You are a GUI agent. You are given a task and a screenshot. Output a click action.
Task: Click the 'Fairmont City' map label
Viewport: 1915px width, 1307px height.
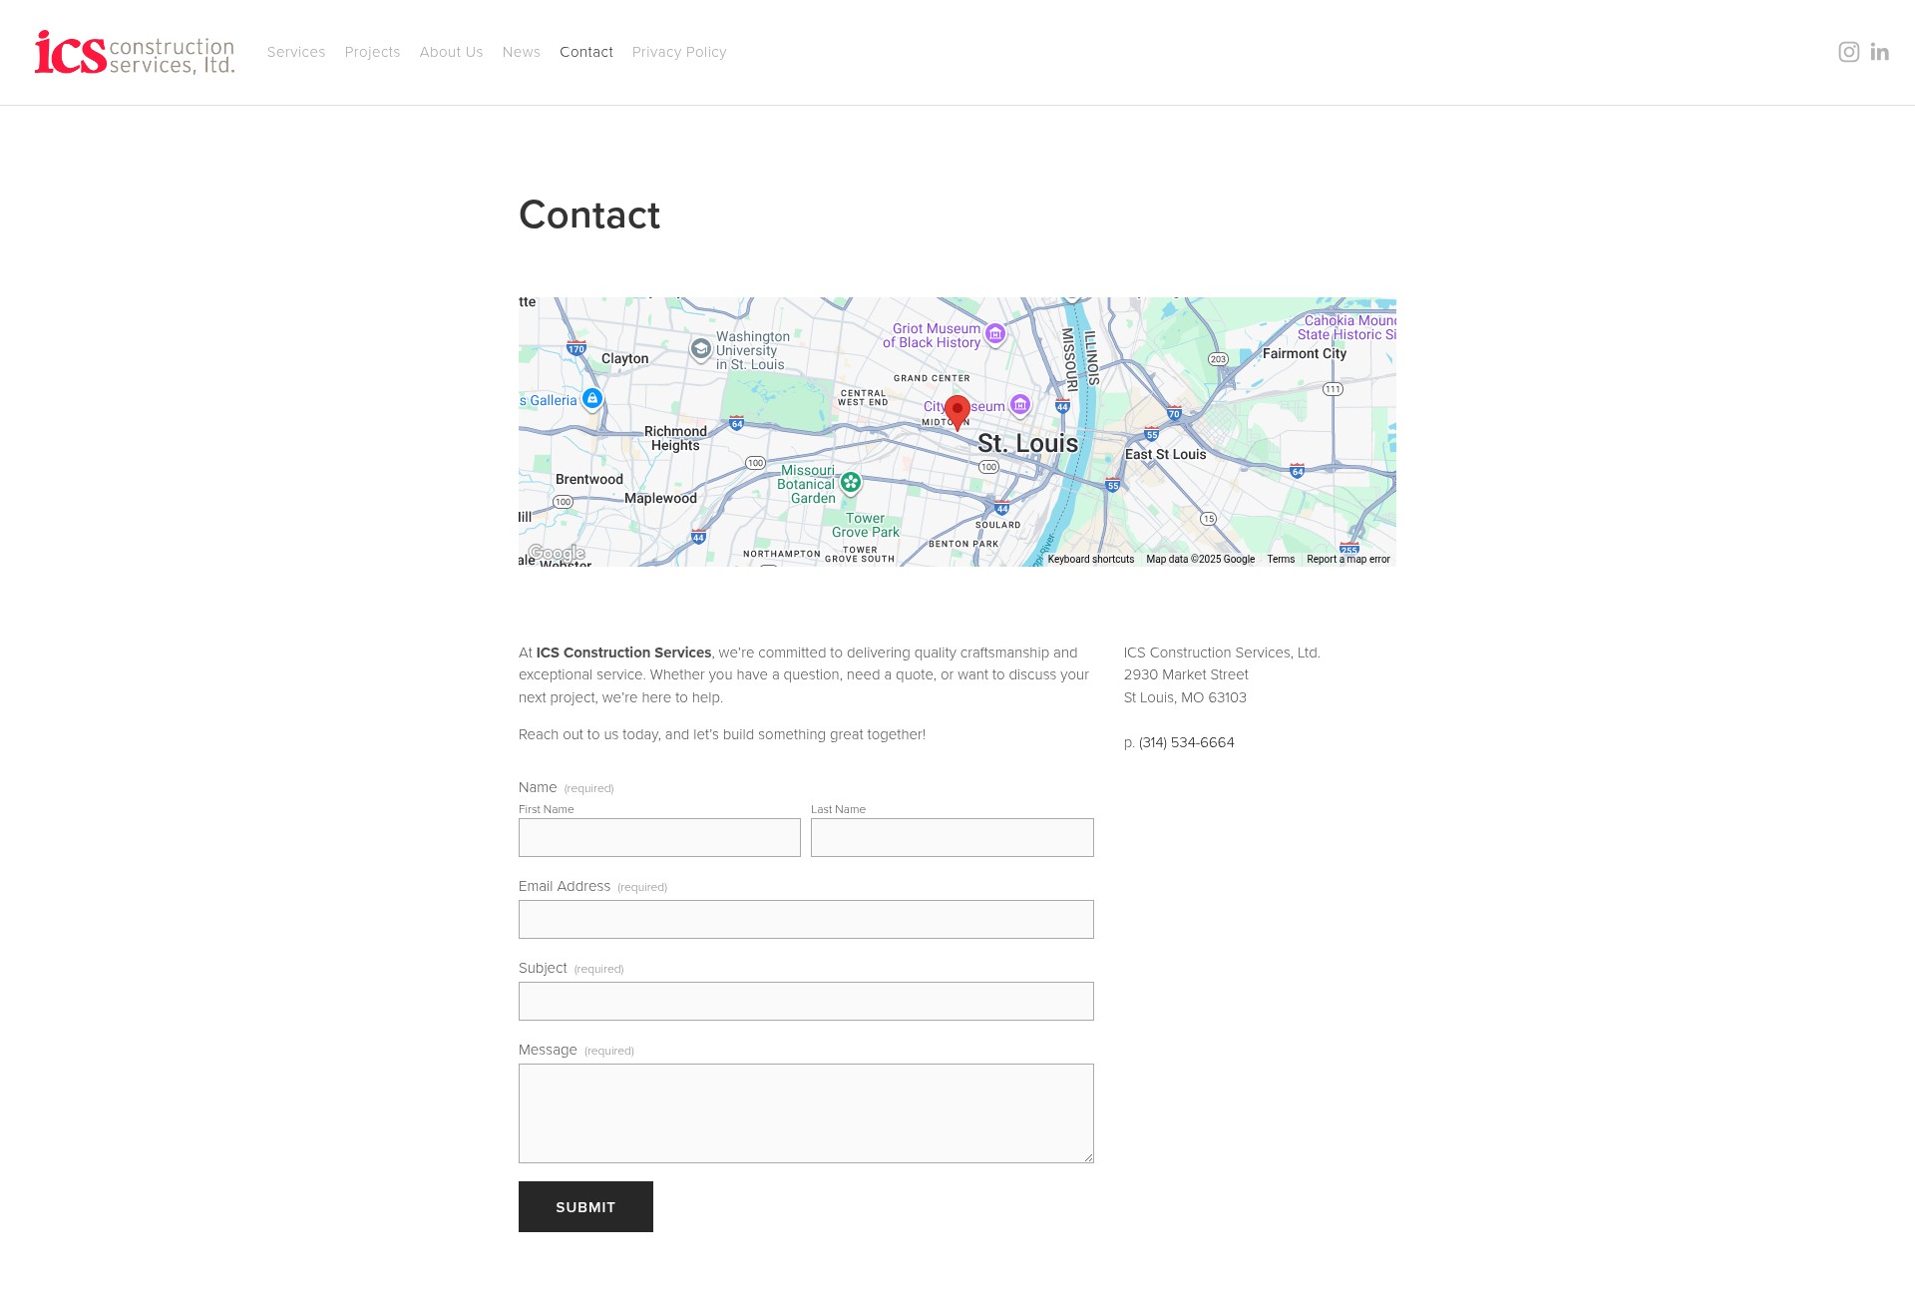[1304, 354]
